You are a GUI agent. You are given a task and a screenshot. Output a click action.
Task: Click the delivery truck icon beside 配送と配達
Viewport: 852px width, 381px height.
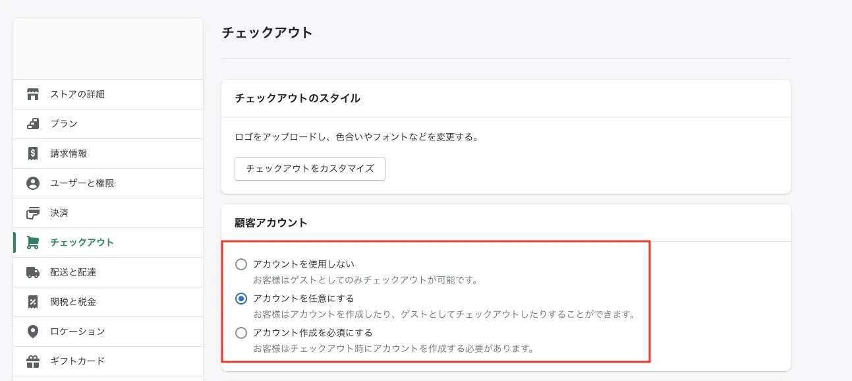tap(33, 272)
